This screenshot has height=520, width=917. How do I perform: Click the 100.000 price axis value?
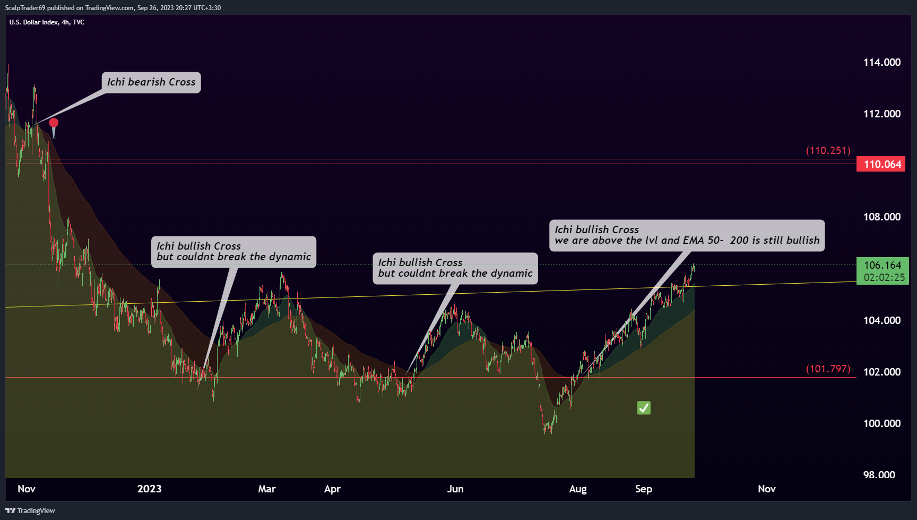click(x=882, y=423)
